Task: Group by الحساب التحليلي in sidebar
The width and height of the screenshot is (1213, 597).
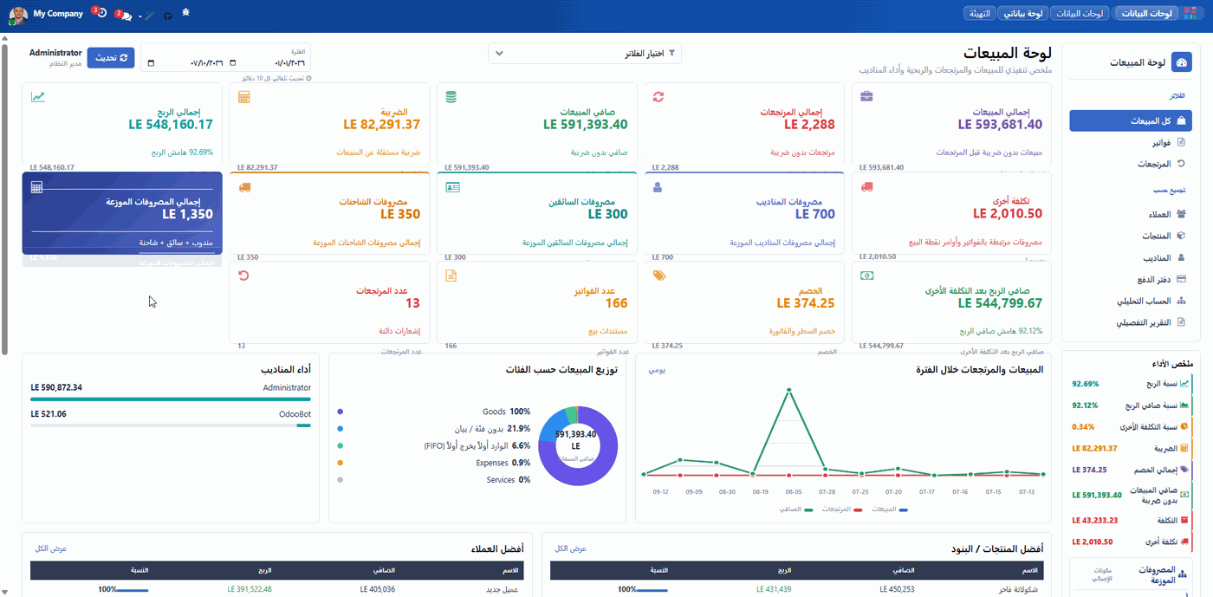Action: point(1131,301)
